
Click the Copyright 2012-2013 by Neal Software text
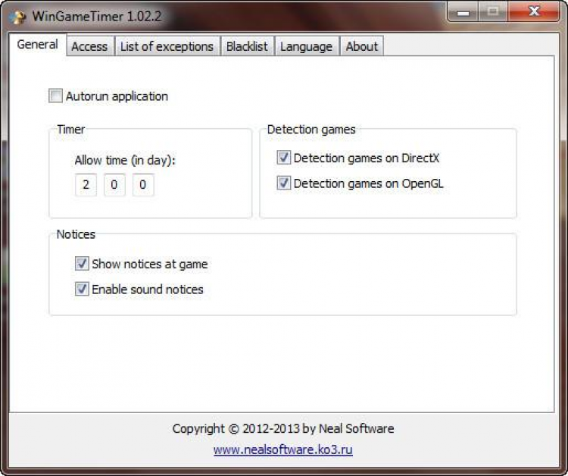283,428
